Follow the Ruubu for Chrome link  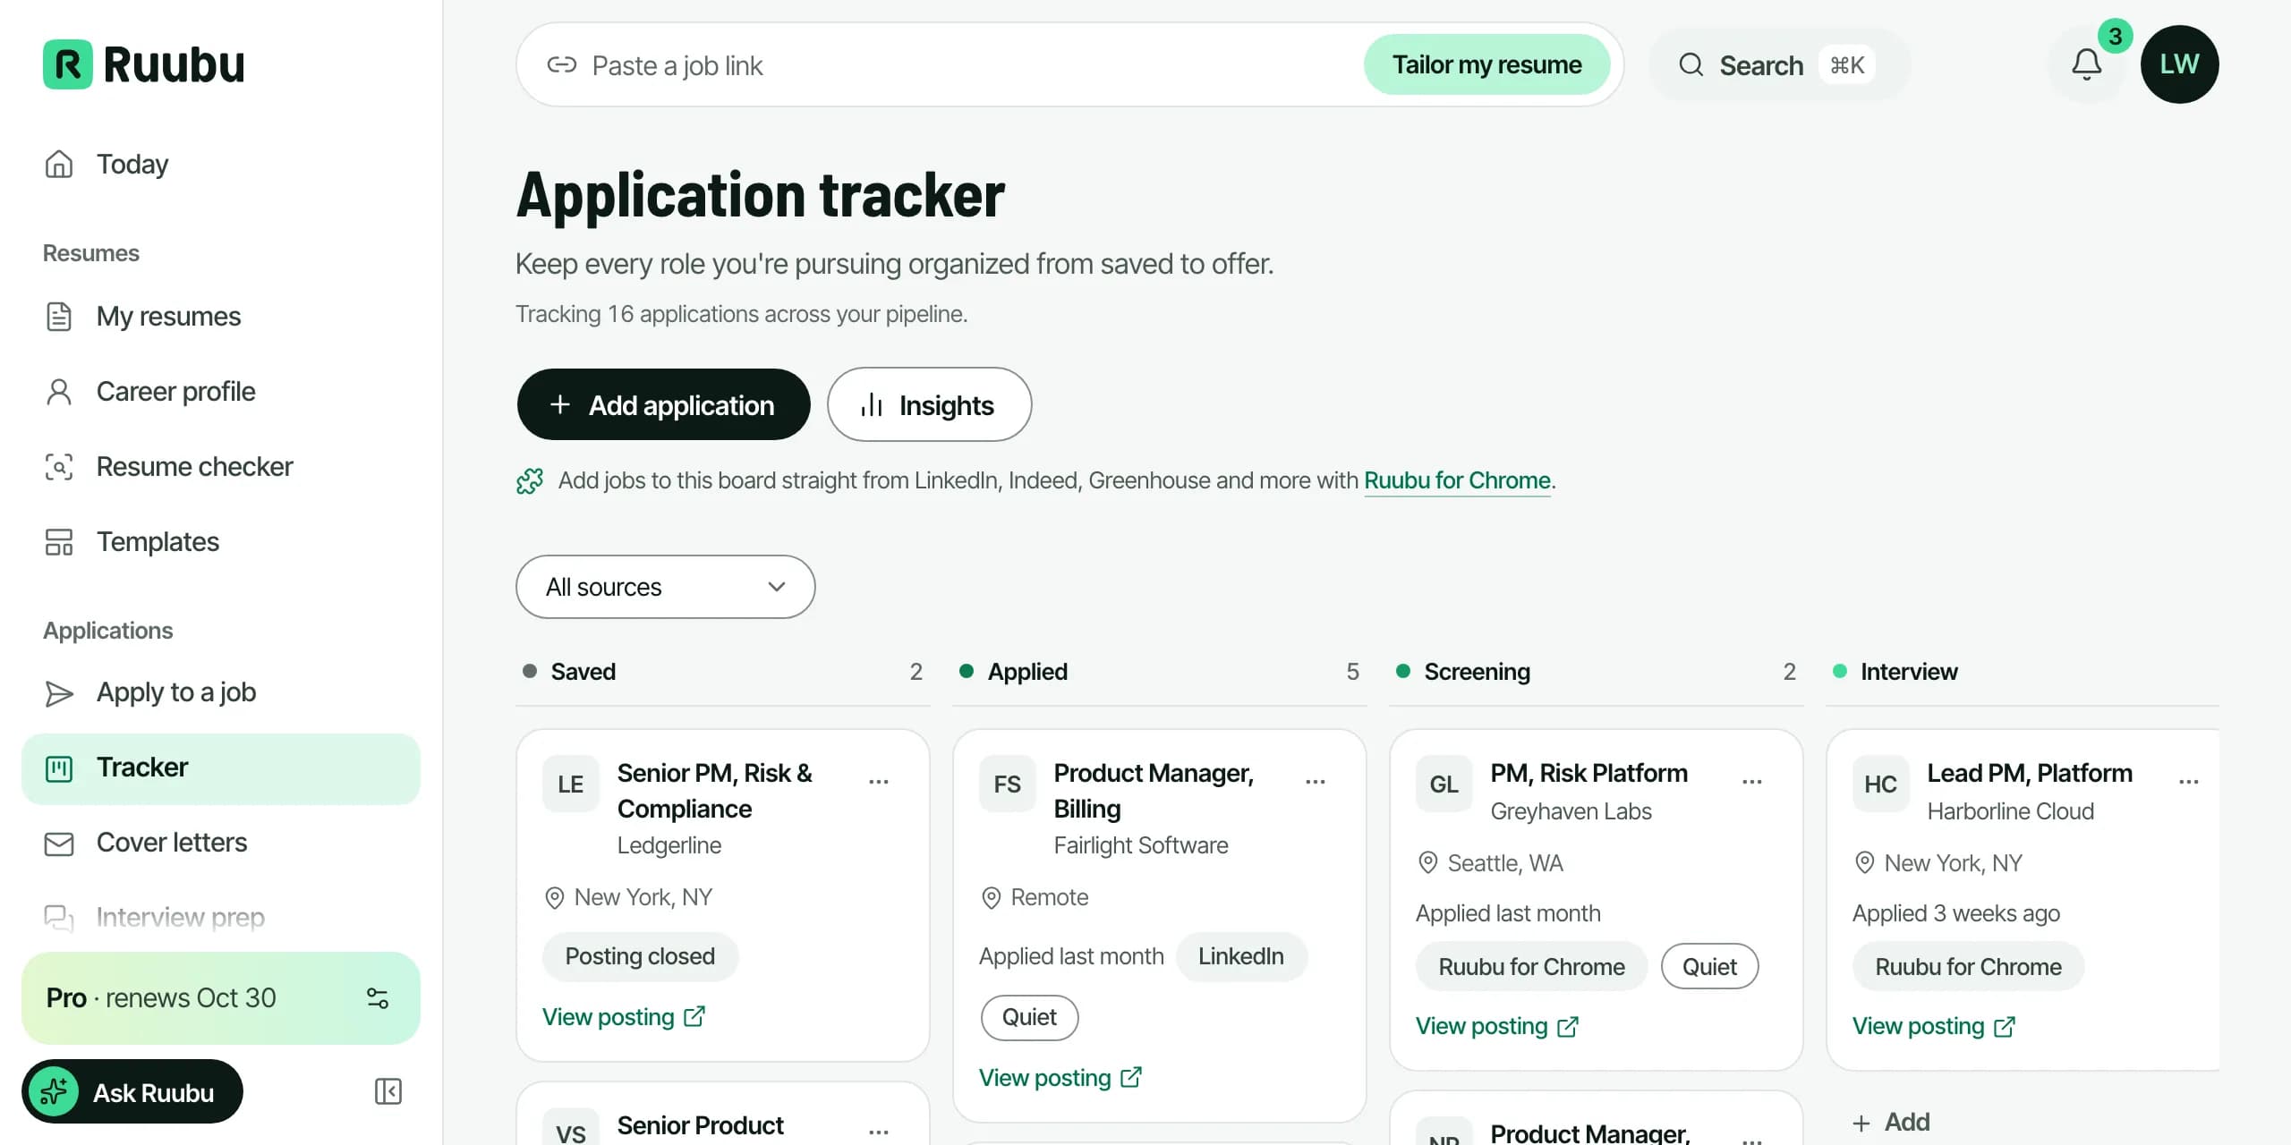click(x=1457, y=481)
